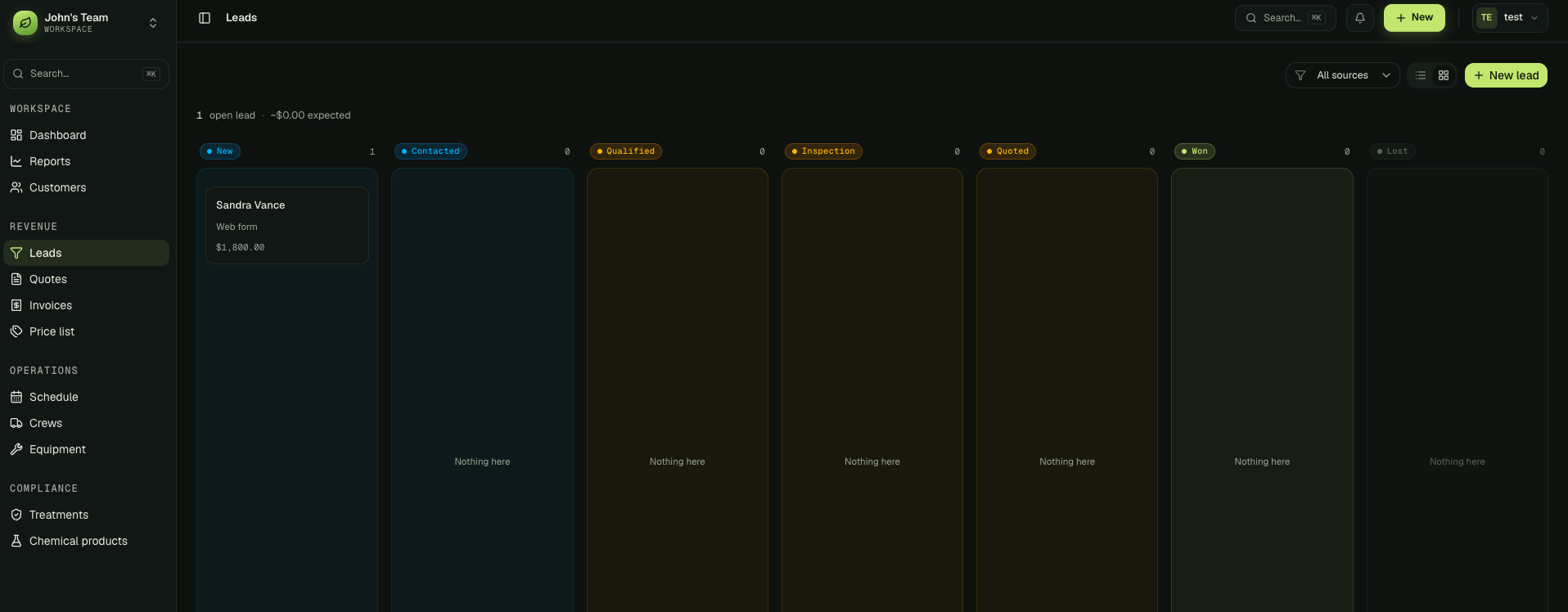
Task: Click the Price list tag icon
Action: 16,331
